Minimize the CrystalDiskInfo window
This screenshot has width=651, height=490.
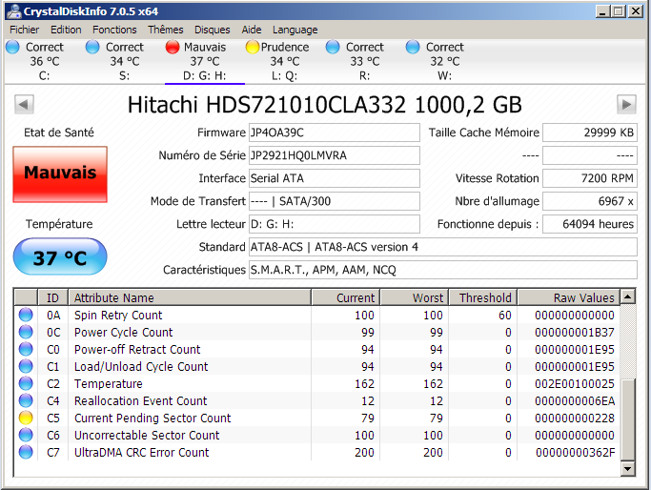(x=602, y=11)
